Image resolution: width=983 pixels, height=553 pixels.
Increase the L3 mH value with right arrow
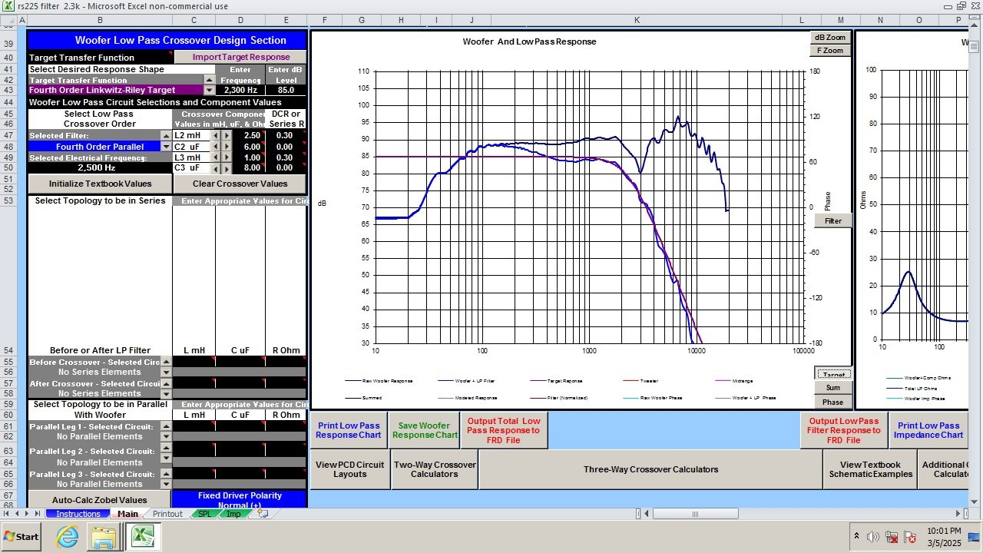tap(227, 157)
